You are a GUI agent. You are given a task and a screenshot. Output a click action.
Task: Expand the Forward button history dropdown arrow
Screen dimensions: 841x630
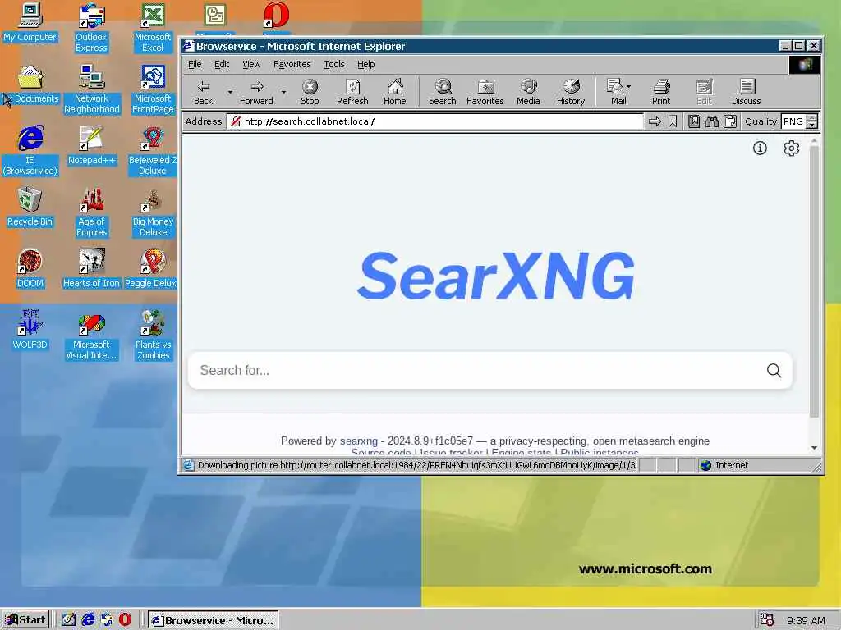click(283, 92)
